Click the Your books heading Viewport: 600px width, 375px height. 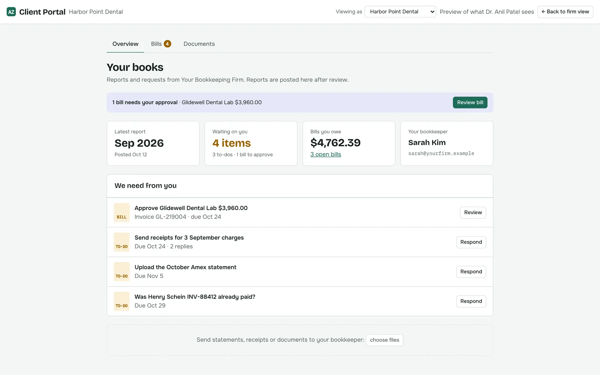click(135, 67)
